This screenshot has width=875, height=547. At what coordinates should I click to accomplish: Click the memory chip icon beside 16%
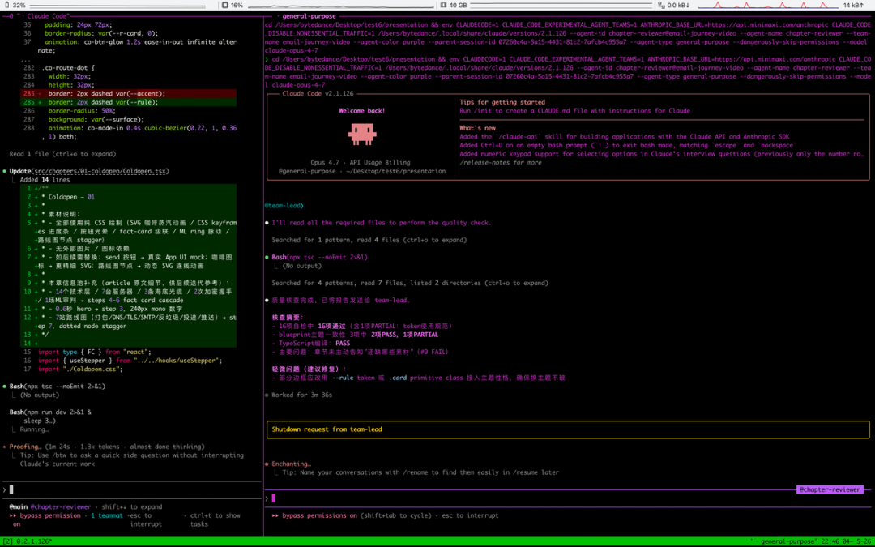click(x=225, y=5)
